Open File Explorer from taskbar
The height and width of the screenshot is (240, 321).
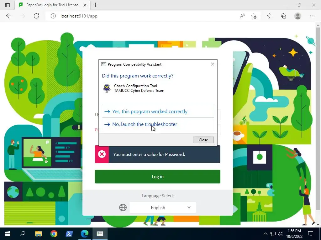[38, 234]
